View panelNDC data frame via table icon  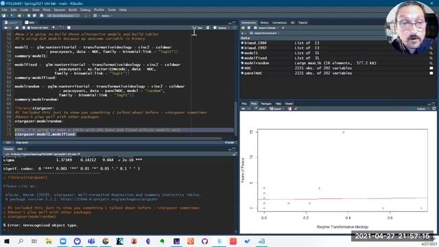click(x=431, y=73)
